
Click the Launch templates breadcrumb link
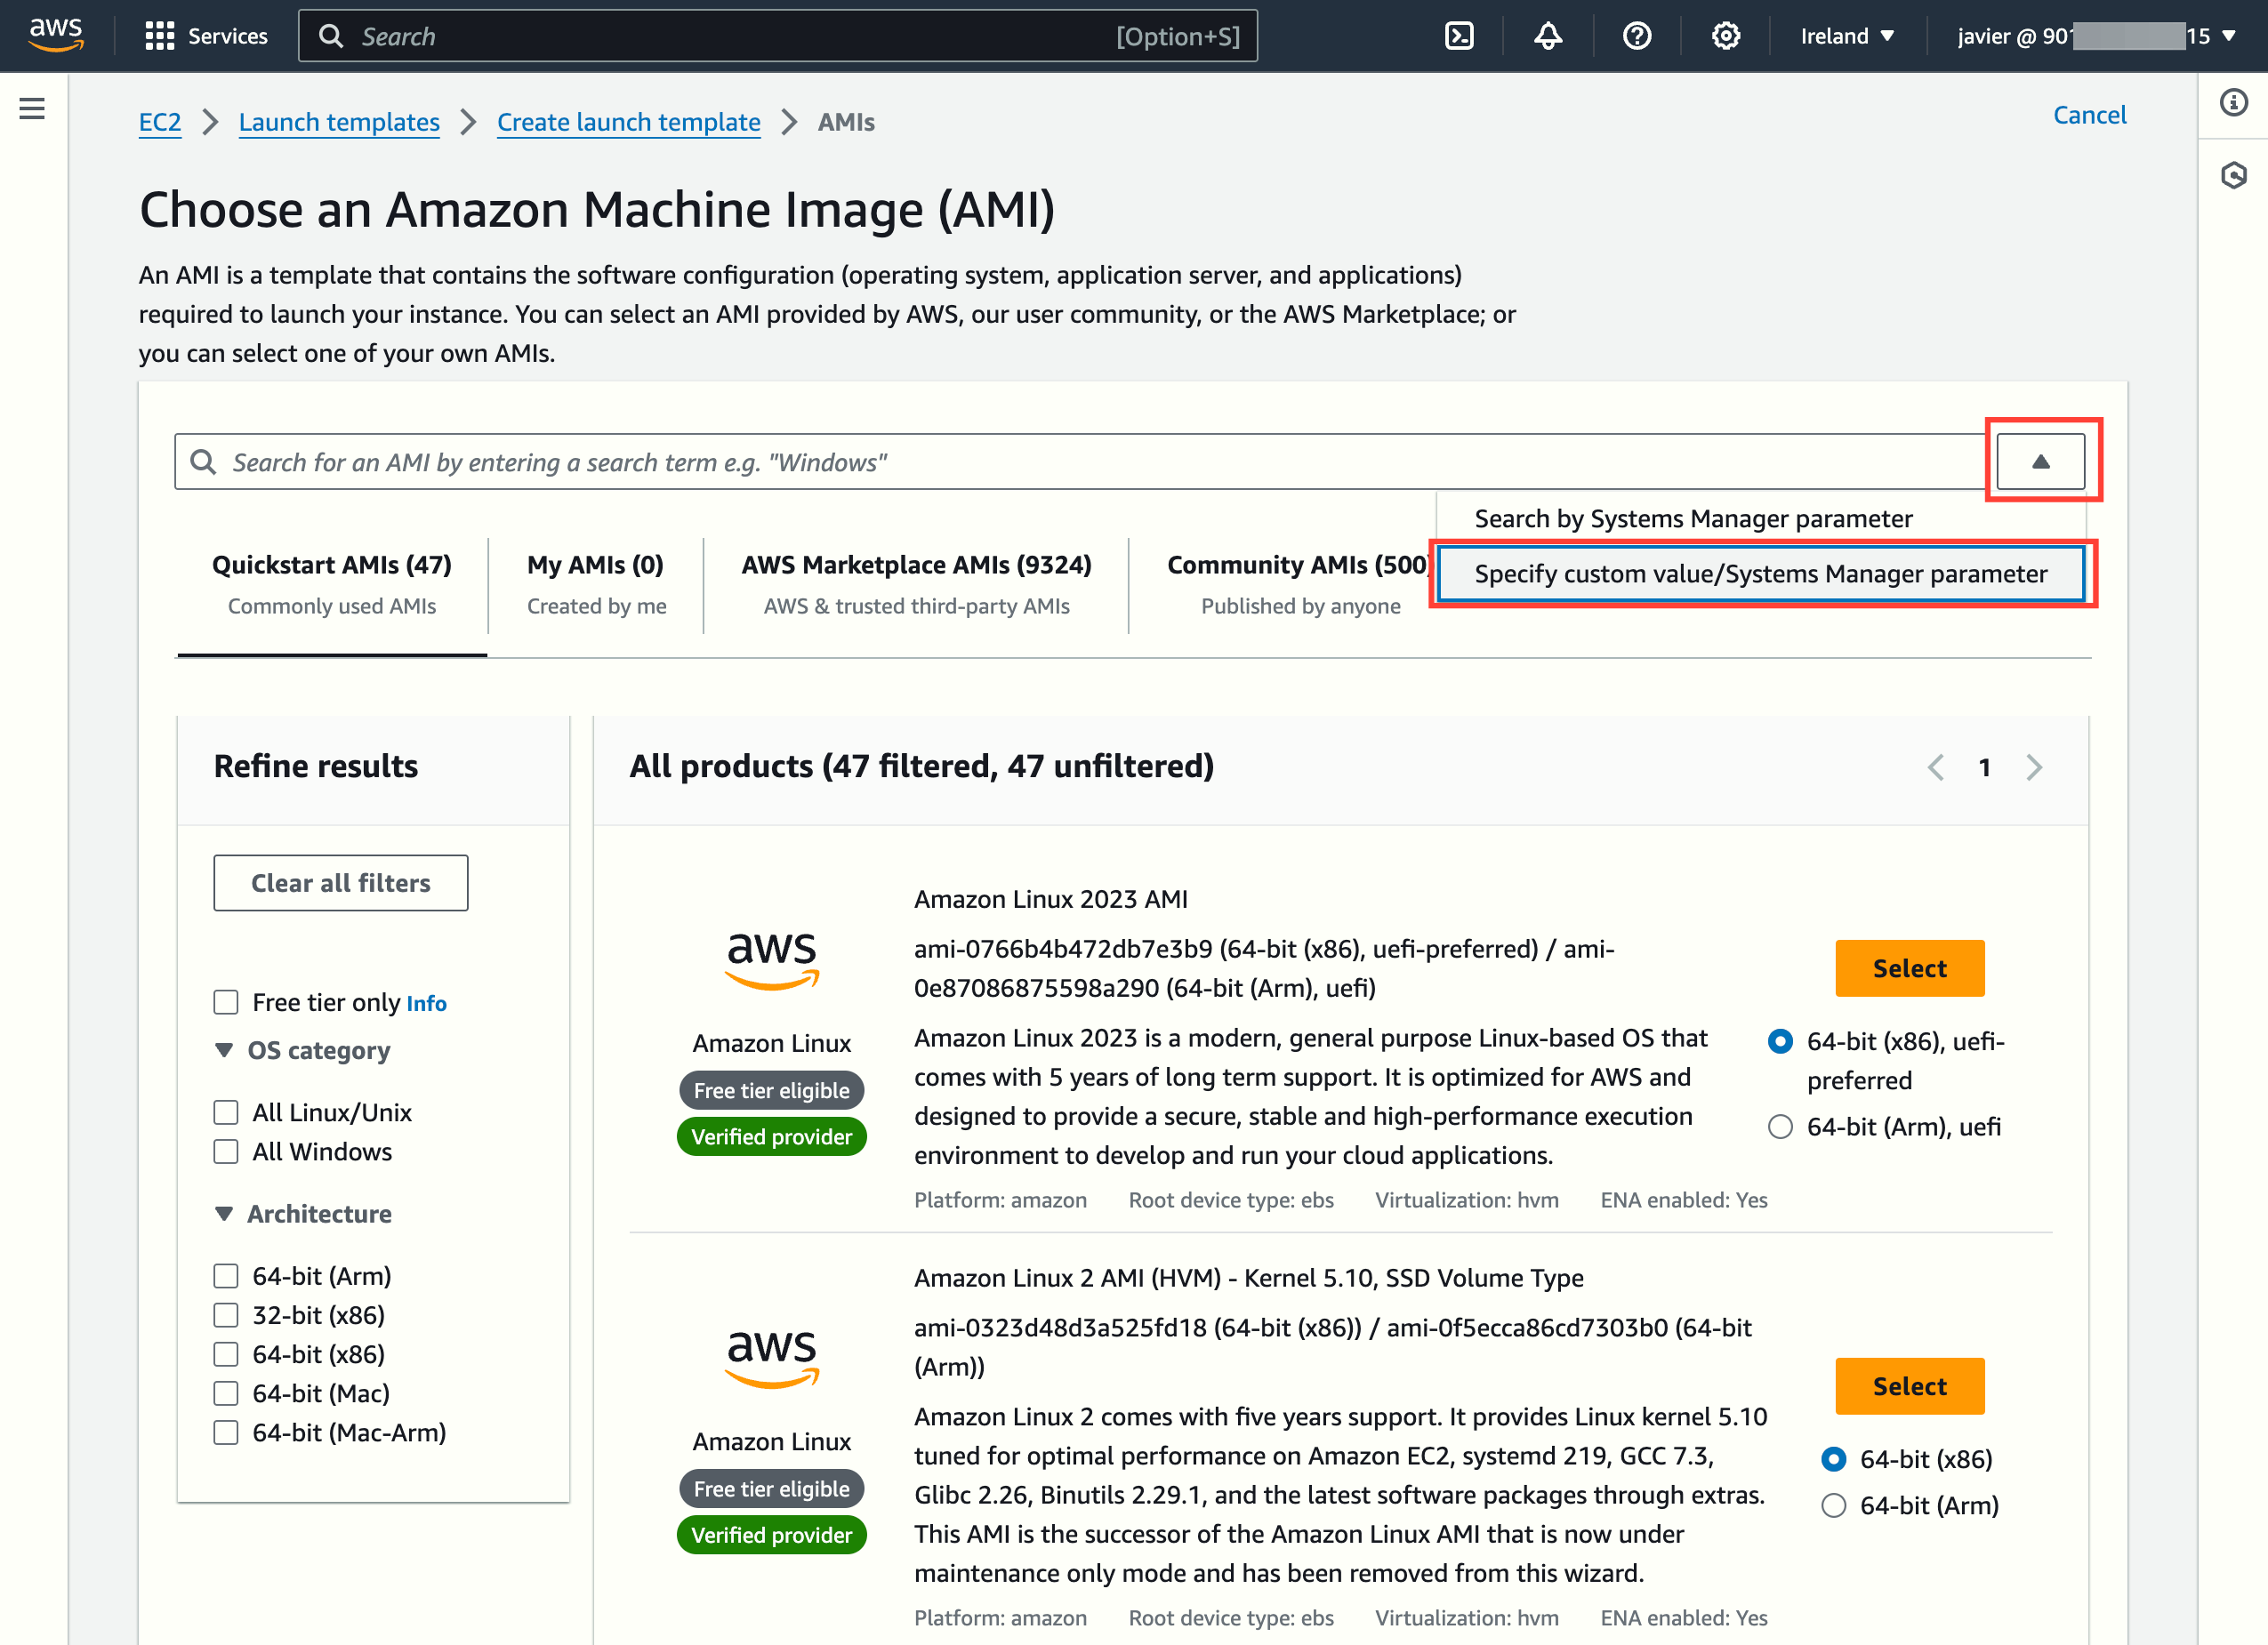(x=339, y=122)
